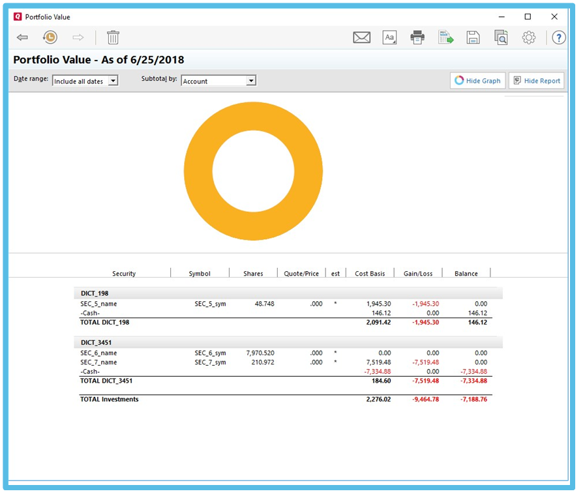Viewport: 585px width, 500px height.
Task: Click the orange donut chart ring
Action: (x=199, y=171)
